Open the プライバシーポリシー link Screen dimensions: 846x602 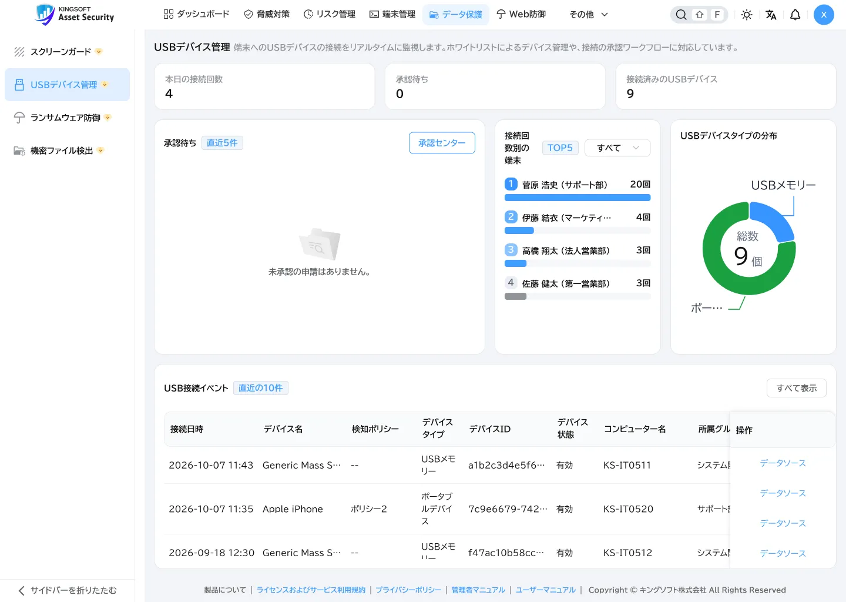coord(408,590)
